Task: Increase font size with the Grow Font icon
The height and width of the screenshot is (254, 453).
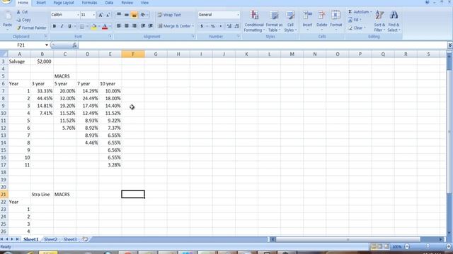Action: pyautogui.click(x=101, y=15)
